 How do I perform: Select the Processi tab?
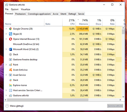9,14
